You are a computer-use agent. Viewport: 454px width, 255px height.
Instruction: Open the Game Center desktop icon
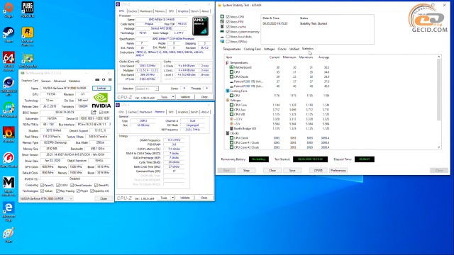click(9, 160)
